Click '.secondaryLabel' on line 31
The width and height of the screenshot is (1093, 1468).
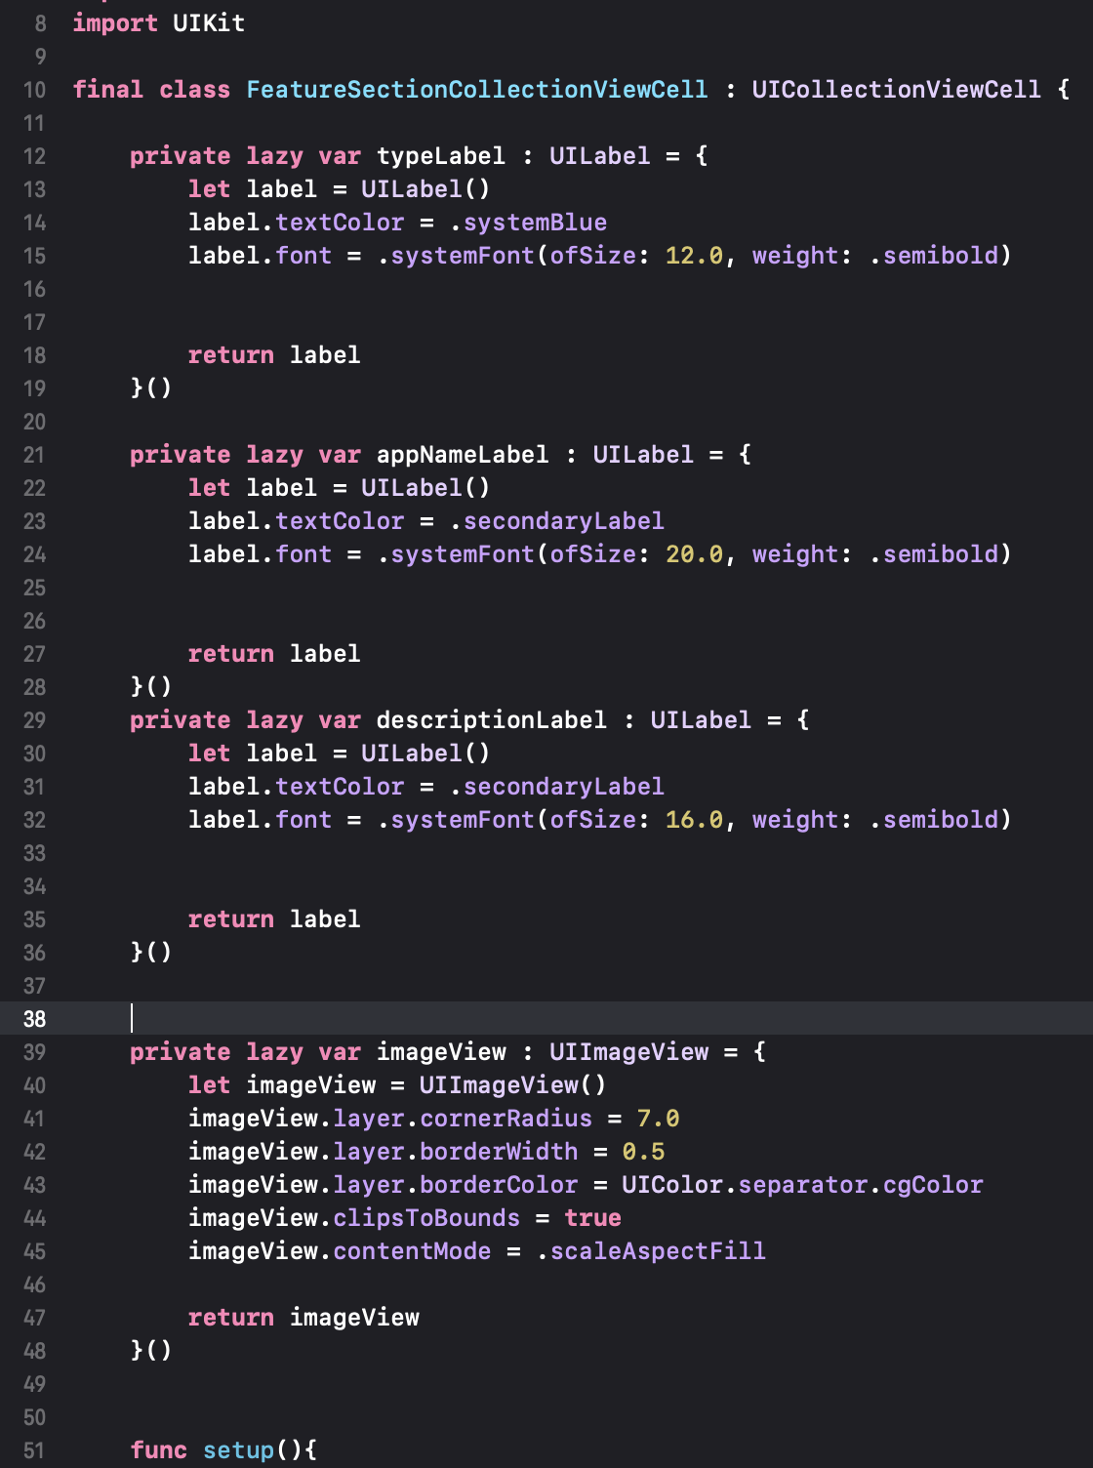click(557, 787)
